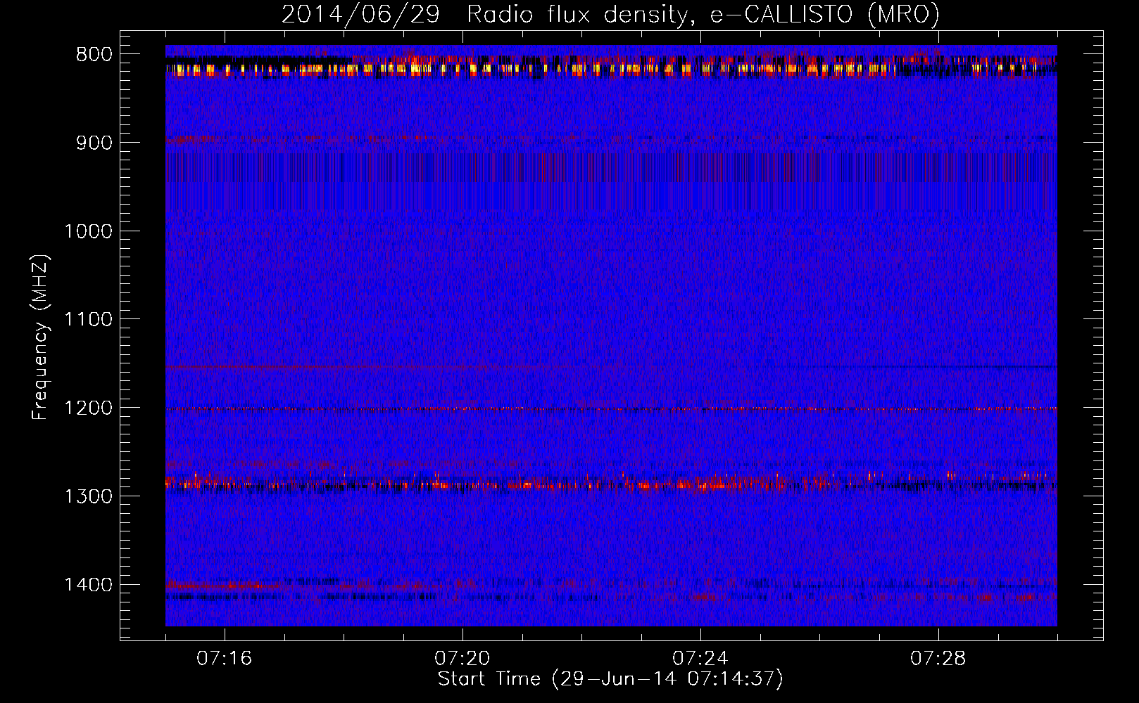Click the 07:16 time tick label
Viewport: 1139px width, 703px height.
[225, 659]
